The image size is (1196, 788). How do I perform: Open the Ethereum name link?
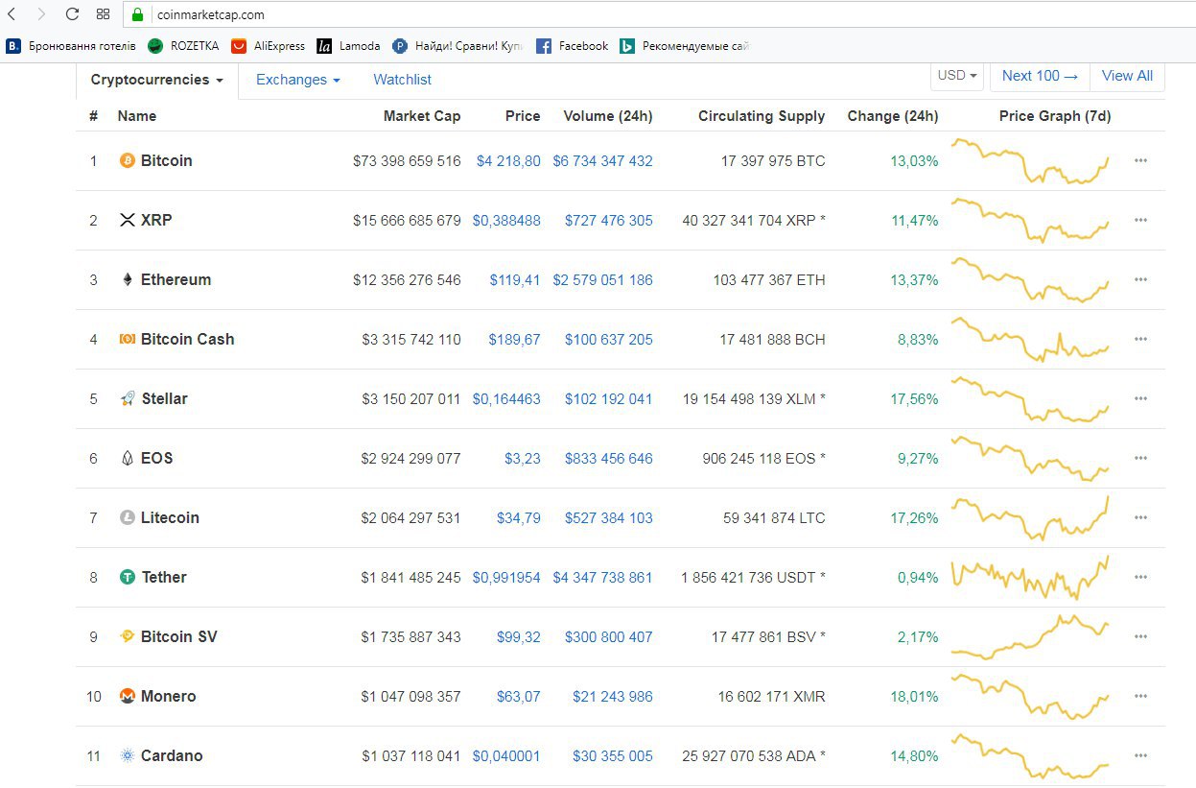(176, 279)
